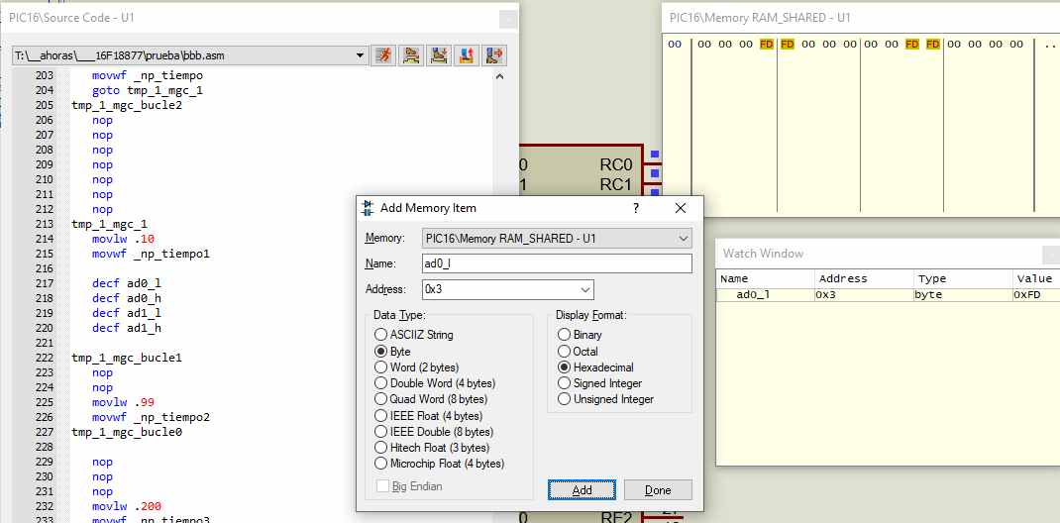The width and height of the screenshot is (1060, 523).
Task: Click the Address column header in the Watch Window
Action: 864,278
